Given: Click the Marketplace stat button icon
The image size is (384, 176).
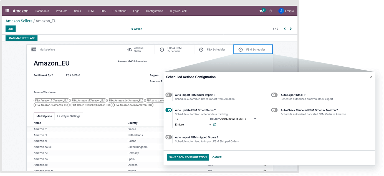Looking at the screenshot, I should pyautogui.click(x=34, y=49).
